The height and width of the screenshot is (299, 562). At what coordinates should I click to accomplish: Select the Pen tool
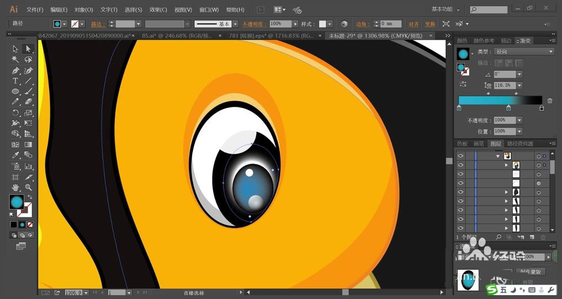(x=15, y=70)
